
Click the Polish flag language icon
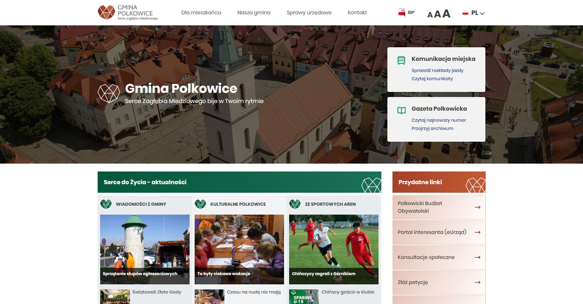click(x=465, y=13)
